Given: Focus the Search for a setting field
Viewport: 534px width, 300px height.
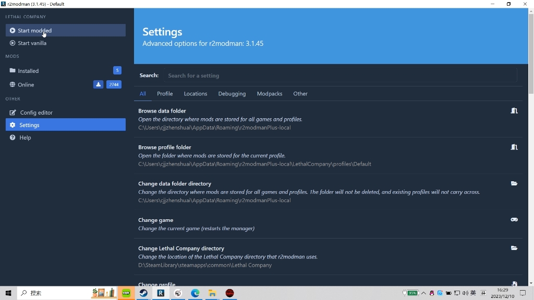Looking at the screenshot, I should tap(340, 76).
